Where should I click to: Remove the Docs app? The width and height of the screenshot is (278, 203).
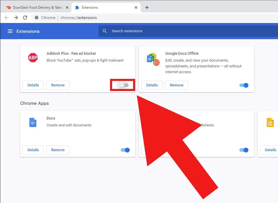pos(58,150)
